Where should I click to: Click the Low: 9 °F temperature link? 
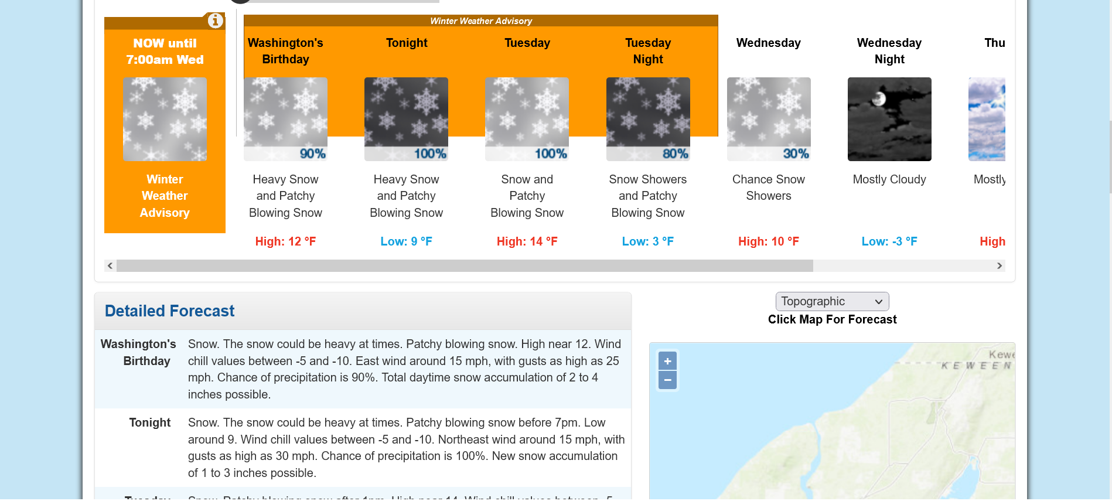coord(406,241)
